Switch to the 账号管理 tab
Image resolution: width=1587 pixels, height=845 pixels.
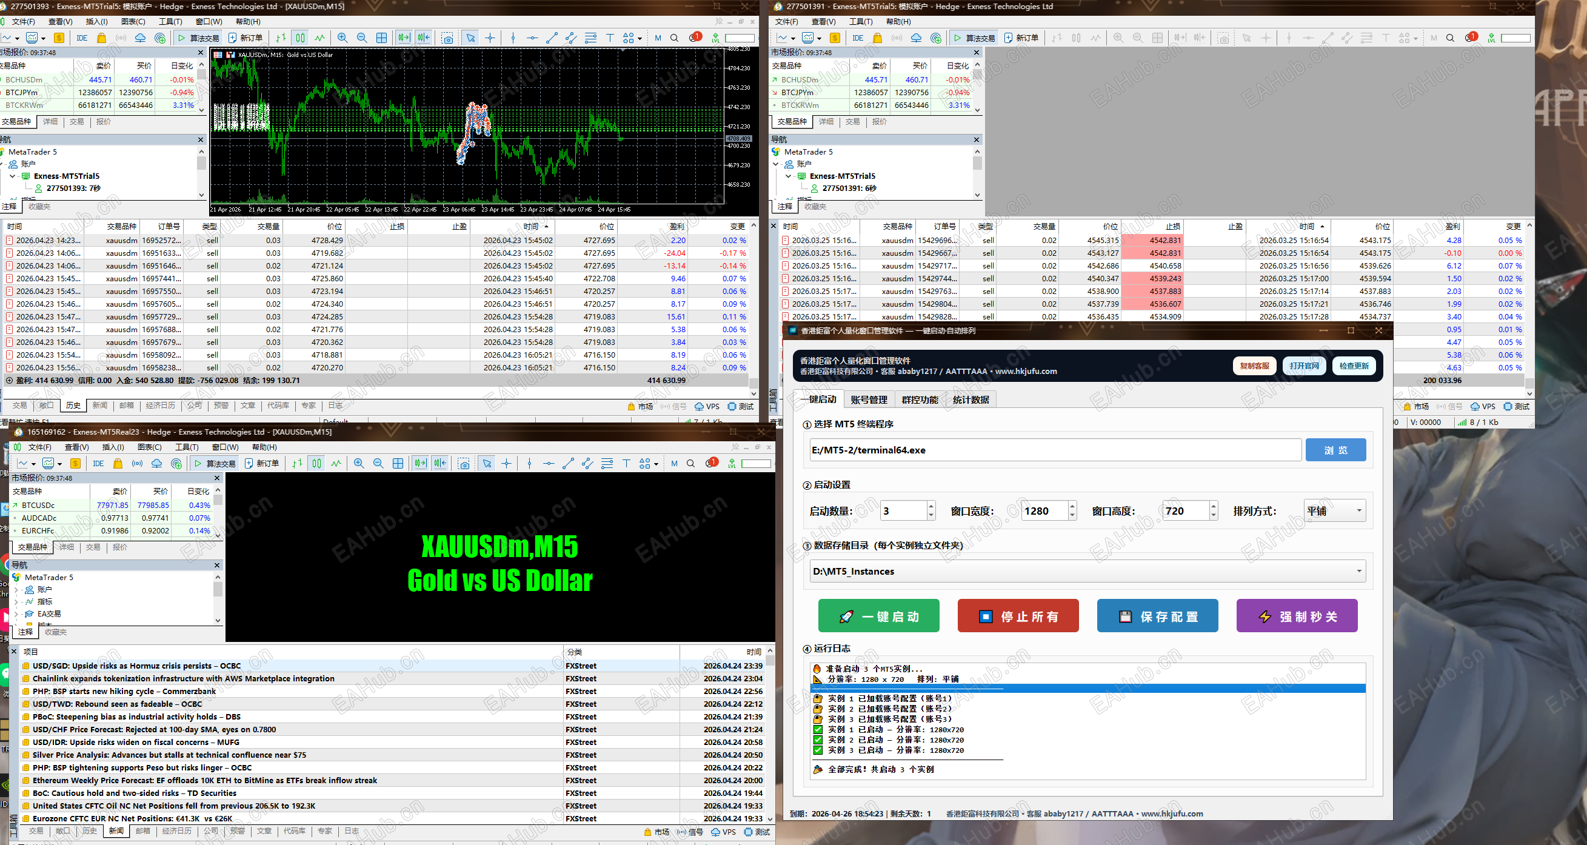(x=869, y=399)
